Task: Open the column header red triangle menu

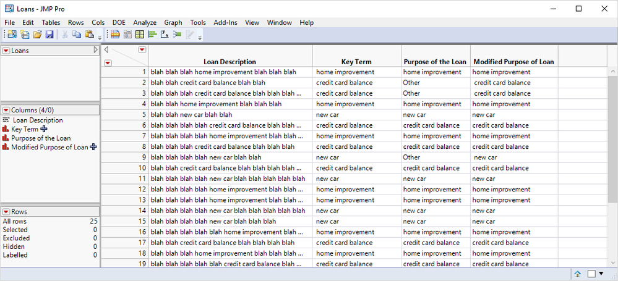Action: point(142,49)
